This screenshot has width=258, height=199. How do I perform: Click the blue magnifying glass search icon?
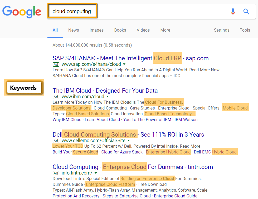click(x=246, y=12)
